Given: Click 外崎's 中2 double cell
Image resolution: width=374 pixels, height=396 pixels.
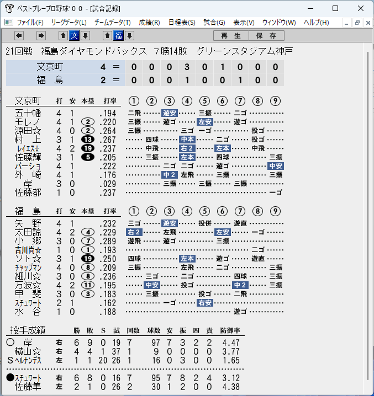Looking at the screenshot, I should tap(169, 175).
